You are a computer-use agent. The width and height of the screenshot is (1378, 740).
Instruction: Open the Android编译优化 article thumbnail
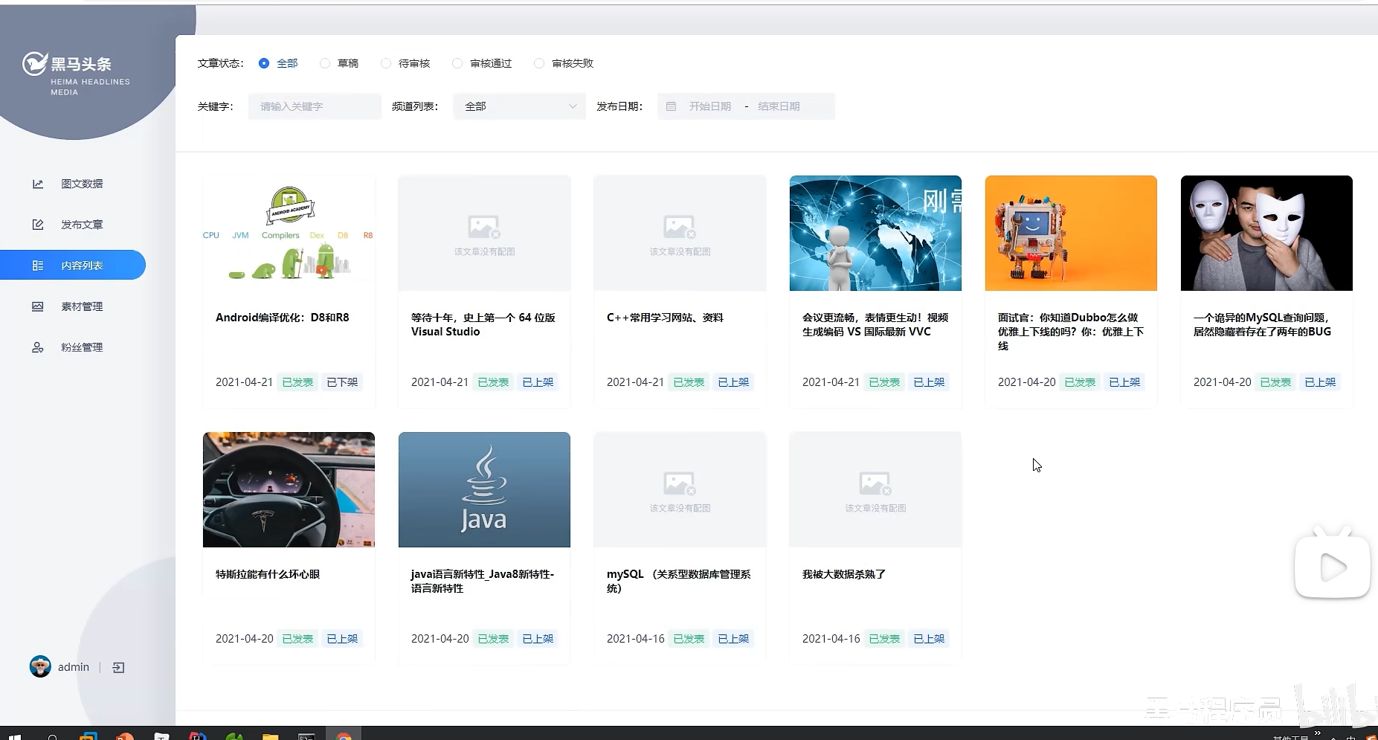[289, 233]
